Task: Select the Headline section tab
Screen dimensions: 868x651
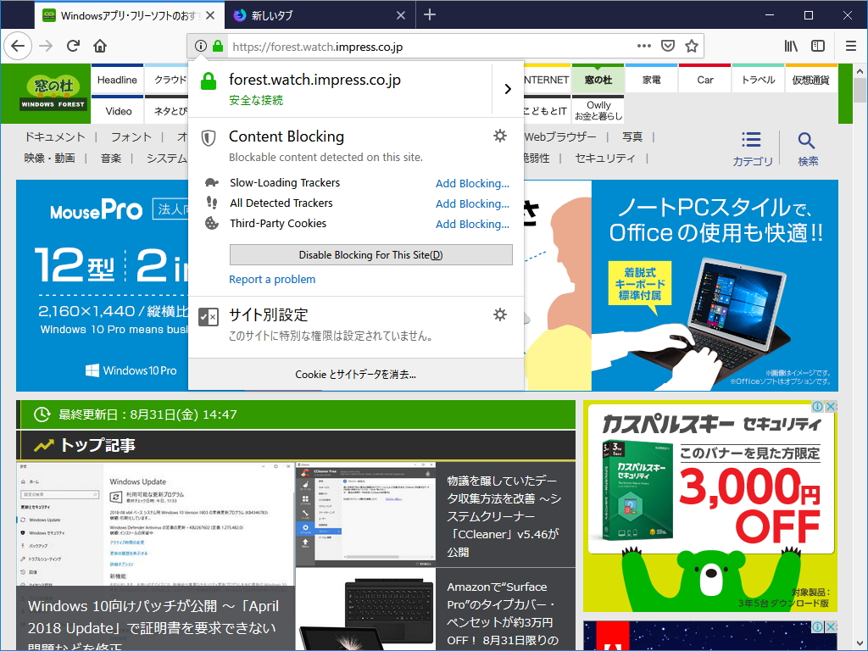Action: pyautogui.click(x=117, y=79)
